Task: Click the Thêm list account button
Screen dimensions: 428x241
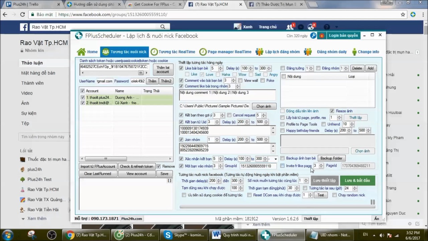Action: tap(163, 70)
